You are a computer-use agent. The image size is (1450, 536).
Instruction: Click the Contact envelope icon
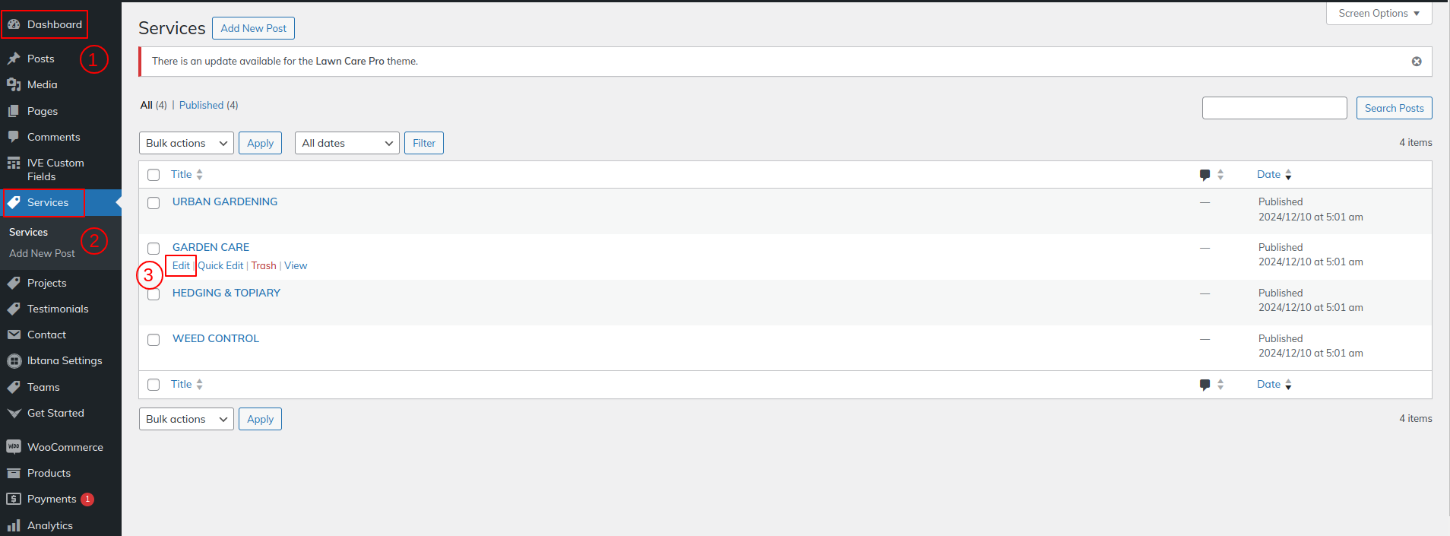coord(14,335)
